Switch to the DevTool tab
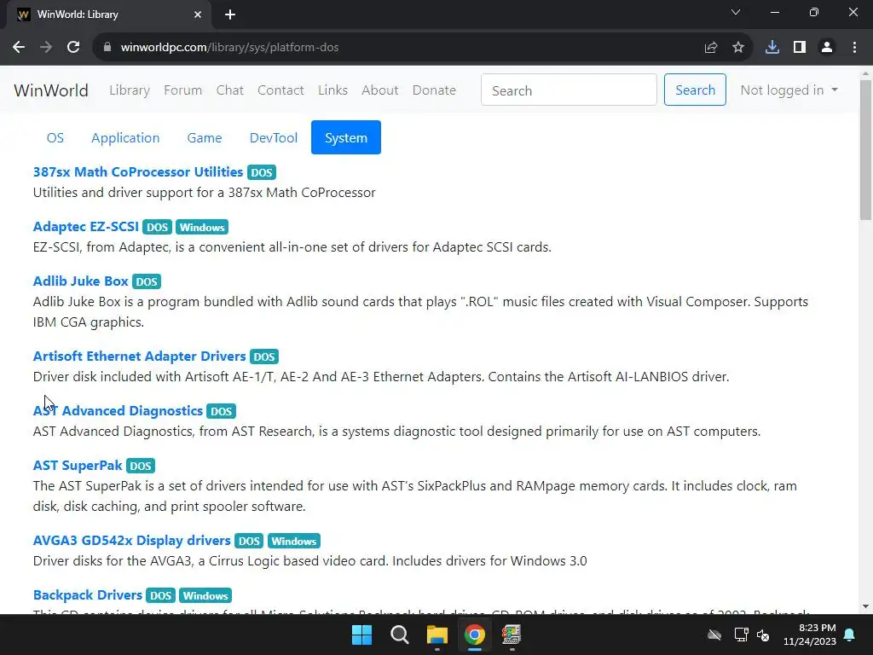 pos(274,137)
